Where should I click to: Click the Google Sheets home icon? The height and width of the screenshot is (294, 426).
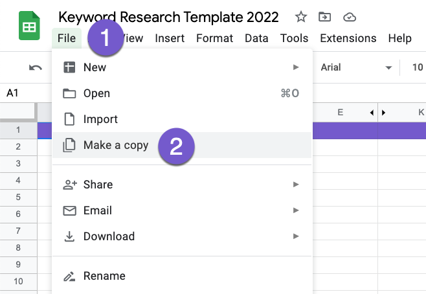(29, 27)
